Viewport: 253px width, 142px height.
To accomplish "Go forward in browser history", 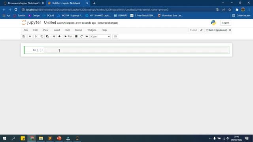I will [x=10, y=9].
